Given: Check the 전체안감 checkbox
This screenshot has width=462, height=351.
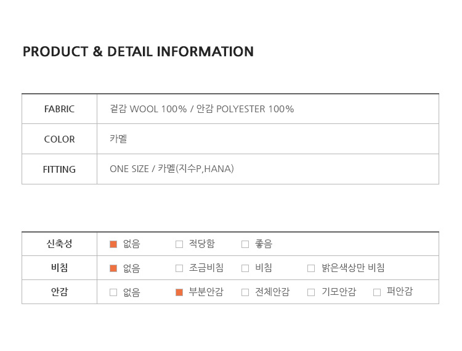Looking at the screenshot, I should (245, 292).
